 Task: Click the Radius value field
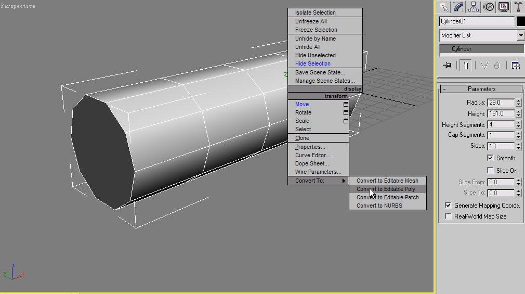click(501, 103)
